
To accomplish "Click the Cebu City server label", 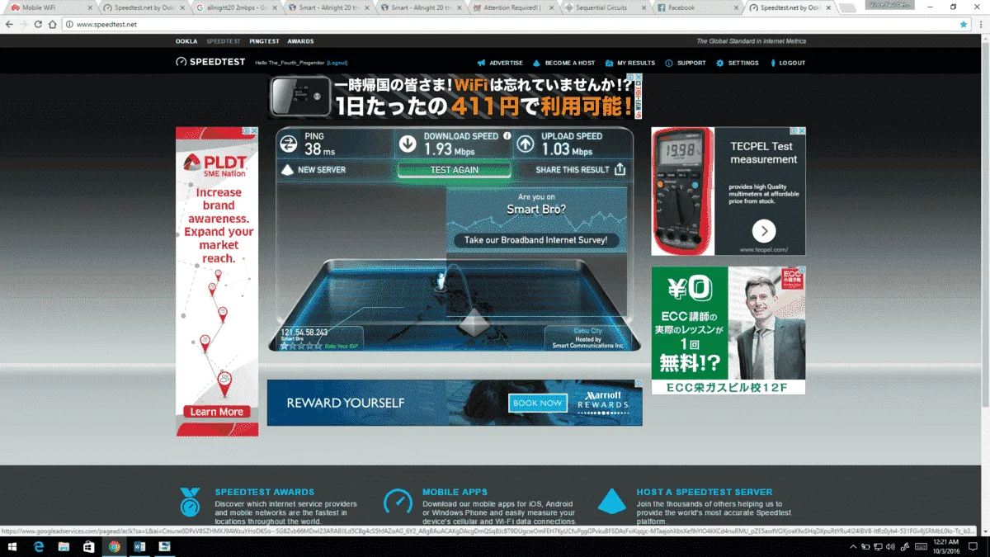I will (x=588, y=331).
